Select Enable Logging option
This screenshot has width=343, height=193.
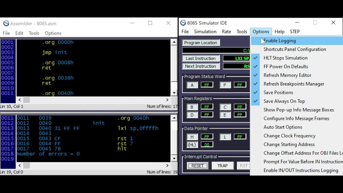point(297,41)
